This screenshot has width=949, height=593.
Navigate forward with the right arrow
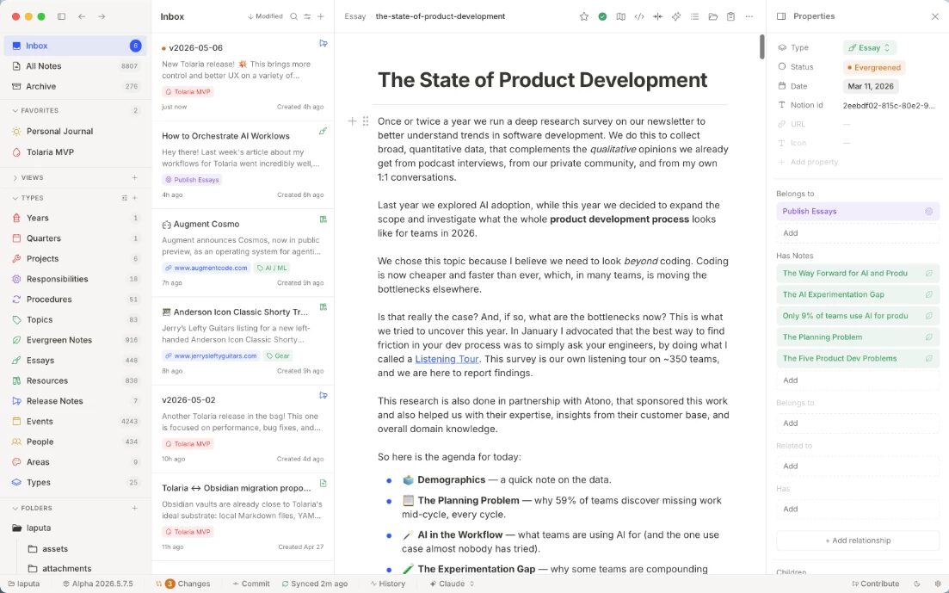pos(102,16)
